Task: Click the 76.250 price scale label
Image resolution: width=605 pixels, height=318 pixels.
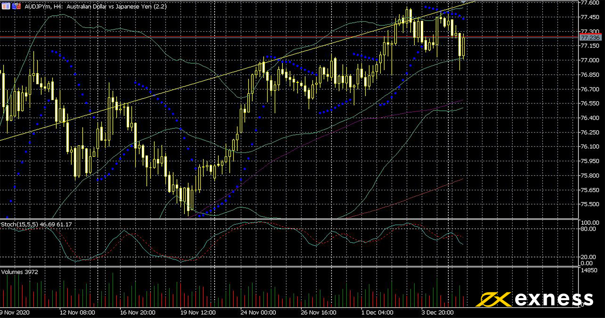Action: tap(589, 132)
